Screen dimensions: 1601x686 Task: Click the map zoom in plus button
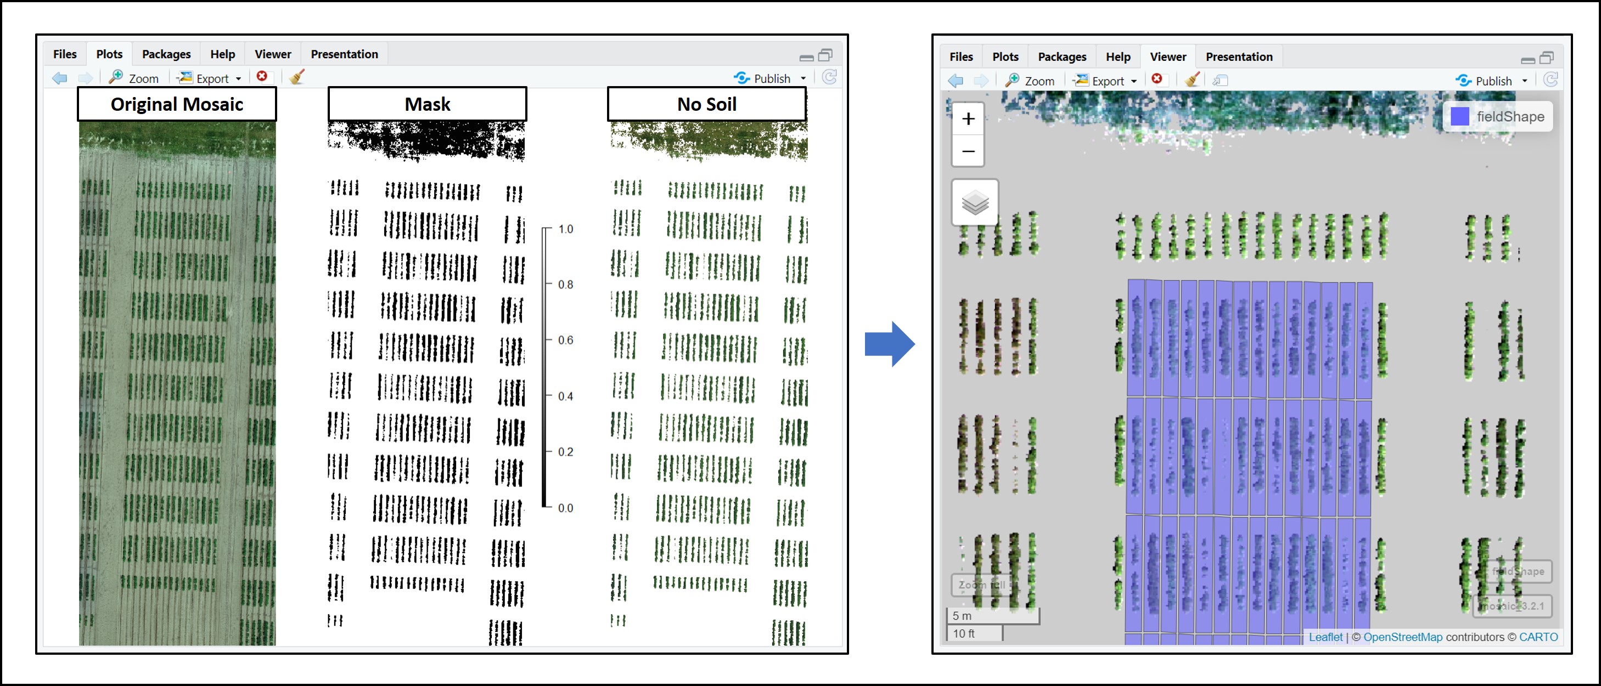pyautogui.click(x=968, y=119)
